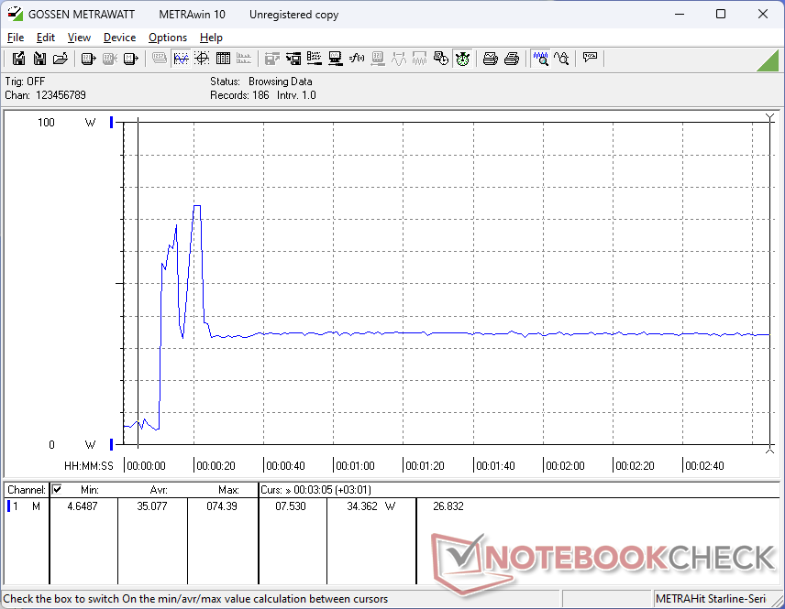Select the Y-t waveform graph view icon
The width and height of the screenshot is (785, 609).
(181, 59)
